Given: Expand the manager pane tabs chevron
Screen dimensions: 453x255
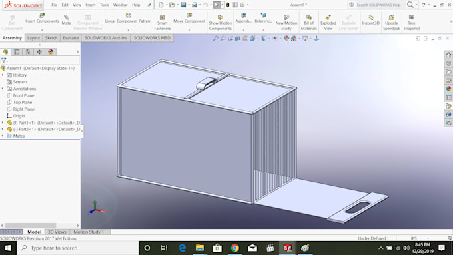Looking at the screenshot, I should coord(77,52).
